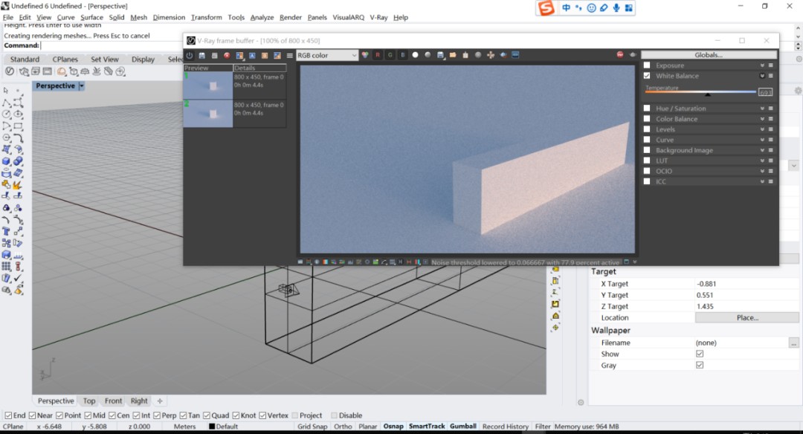Expand the Levels section chevron

tap(762, 129)
